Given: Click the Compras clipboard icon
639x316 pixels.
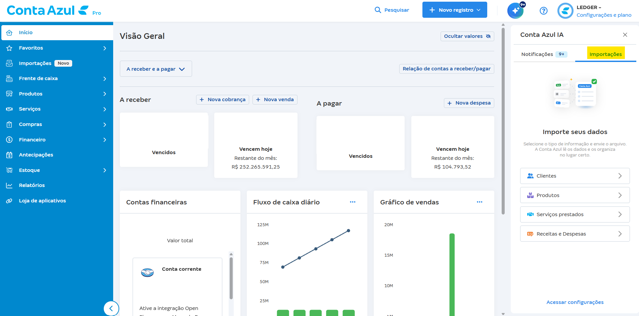Looking at the screenshot, I should (x=9, y=124).
